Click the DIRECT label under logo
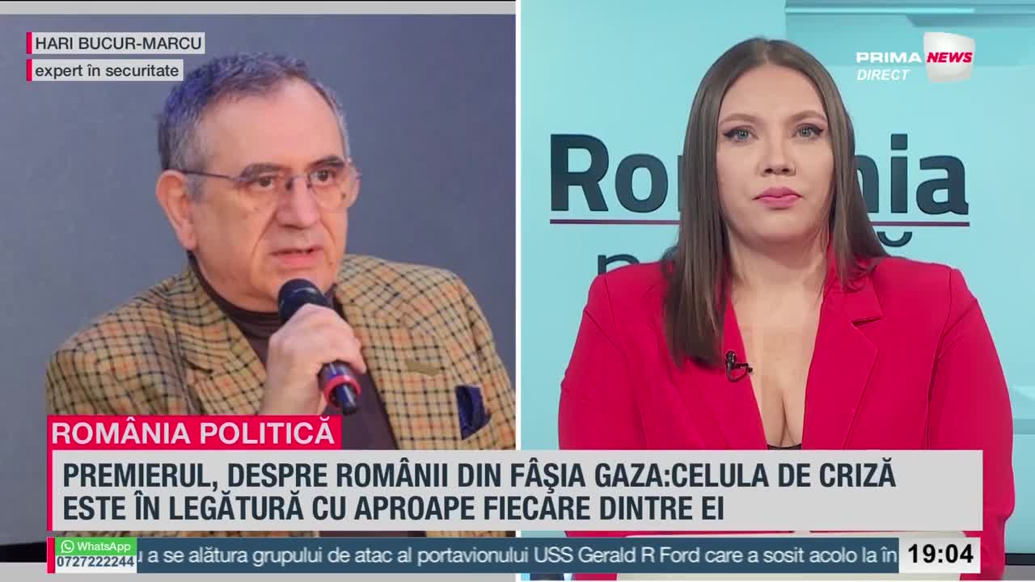 coord(883,74)
